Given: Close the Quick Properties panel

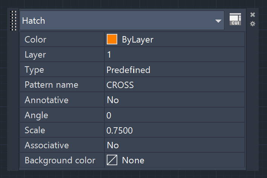Looking at the screenshot, I should click(253, 15).
